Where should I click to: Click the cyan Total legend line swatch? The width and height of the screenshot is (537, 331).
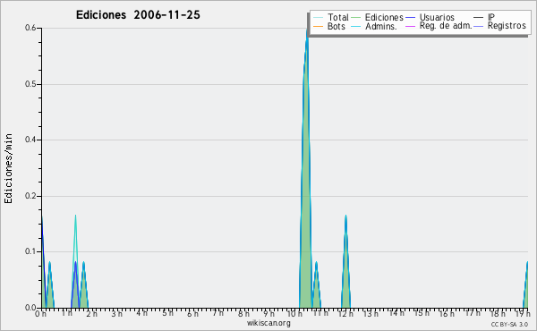(318, 18)
